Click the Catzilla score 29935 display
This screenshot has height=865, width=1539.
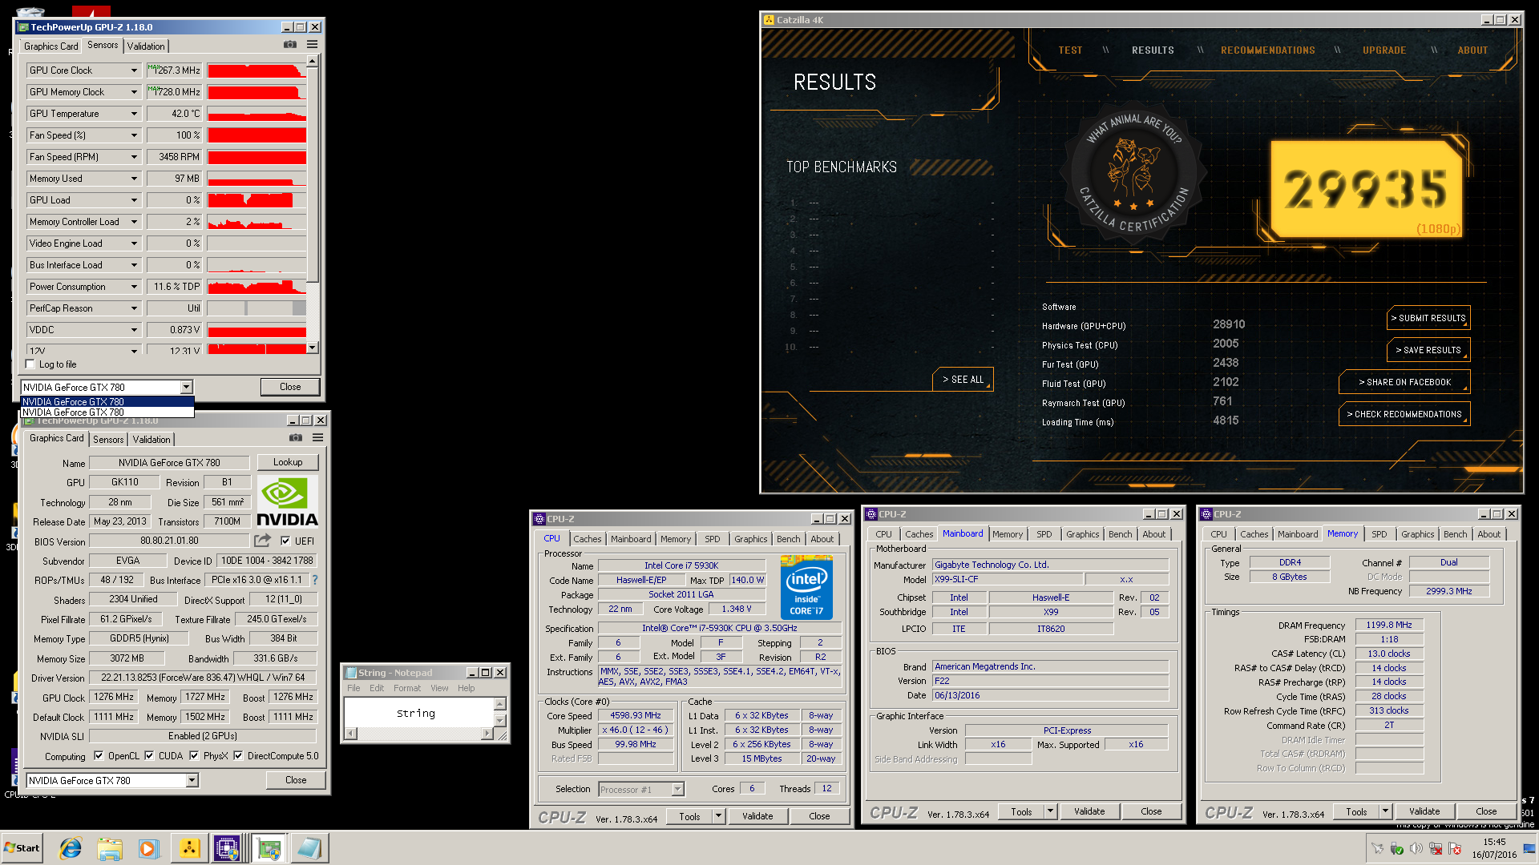click(1366, 190)
